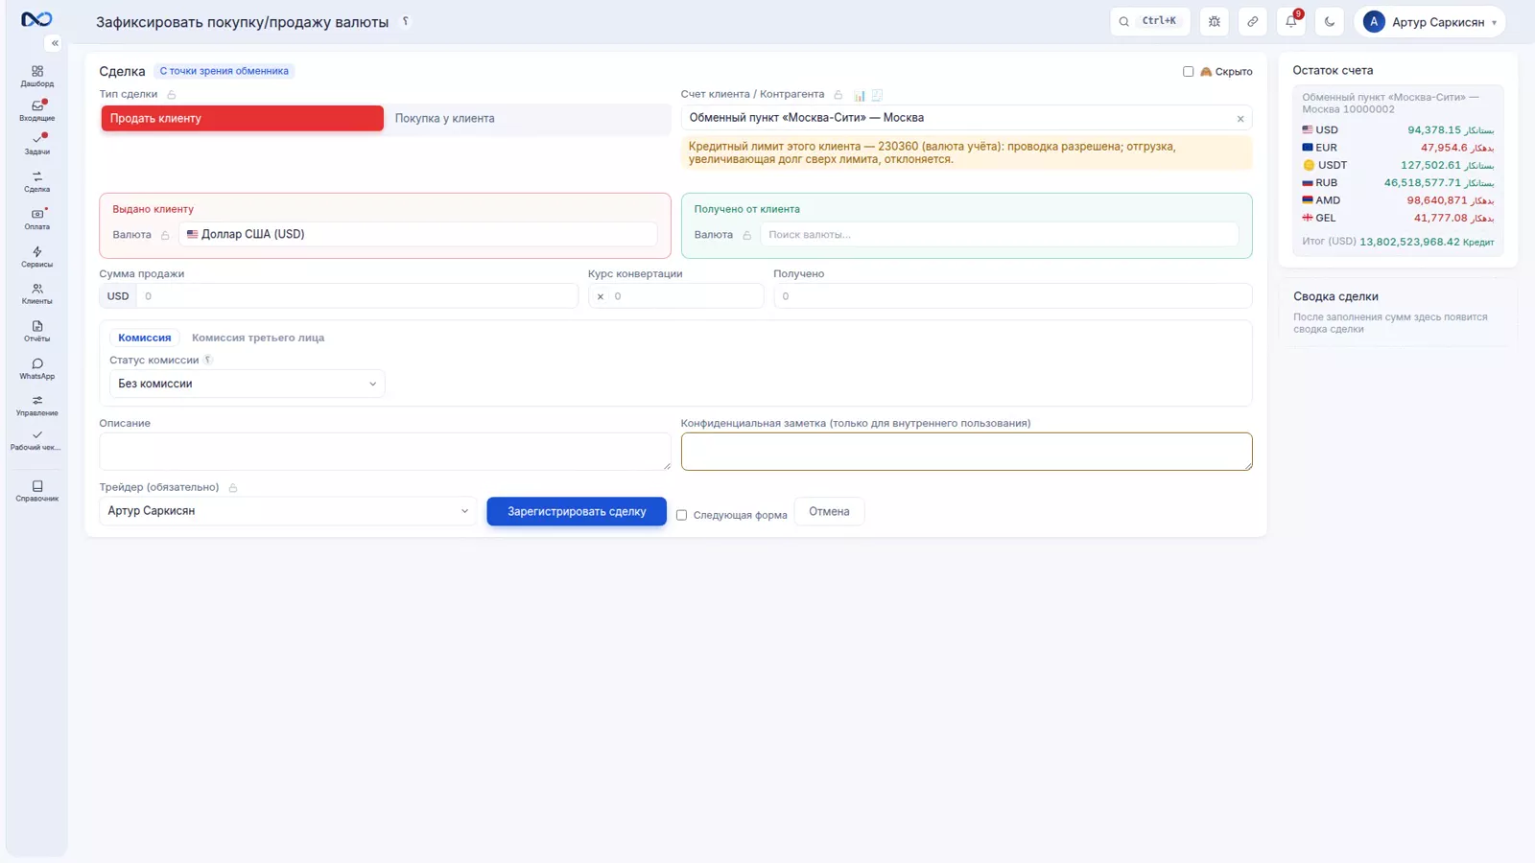1535x863 pixels.
Task: Click Зарегистрировать сделку button
Action: pyautogui.click(x=577, y=511)
